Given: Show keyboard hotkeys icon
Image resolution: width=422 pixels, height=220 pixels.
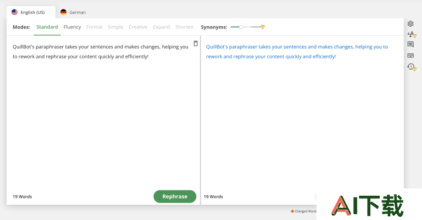Looking at the screenshot, I should click(410, 56).
